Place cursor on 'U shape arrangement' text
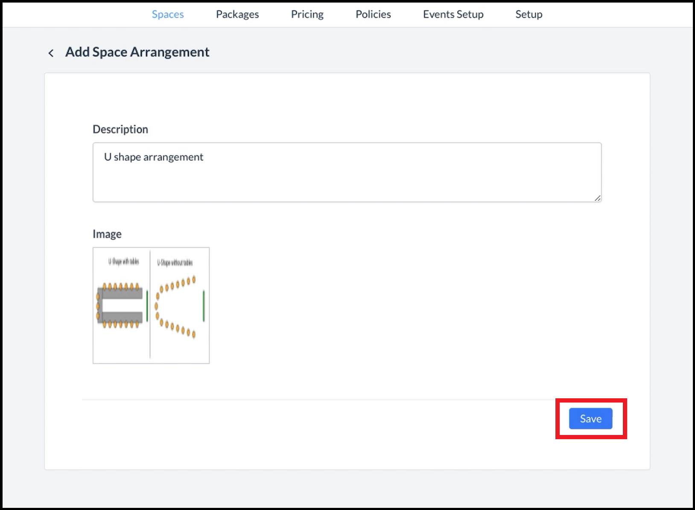 click(154, 157)
